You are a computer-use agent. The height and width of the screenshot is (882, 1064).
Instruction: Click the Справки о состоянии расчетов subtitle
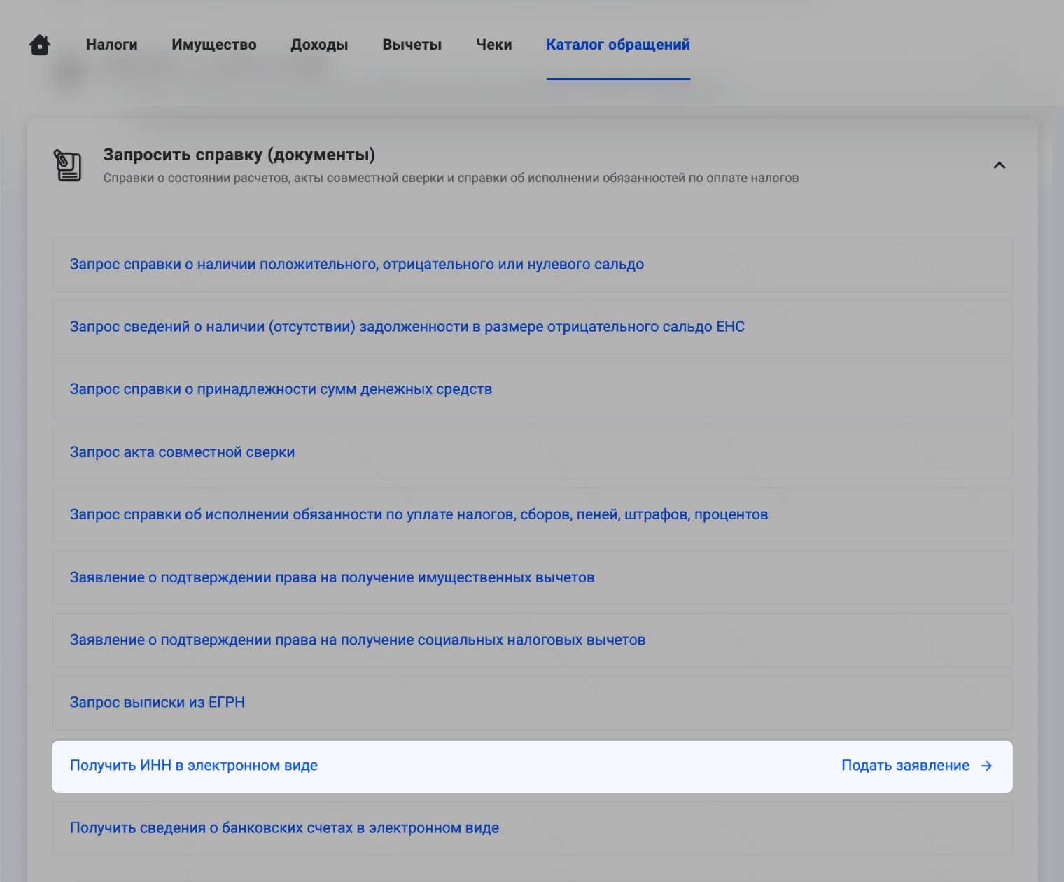coord(451,178)
